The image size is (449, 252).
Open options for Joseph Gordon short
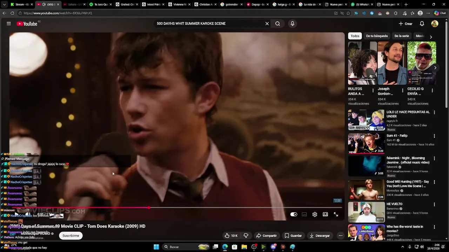403,90
